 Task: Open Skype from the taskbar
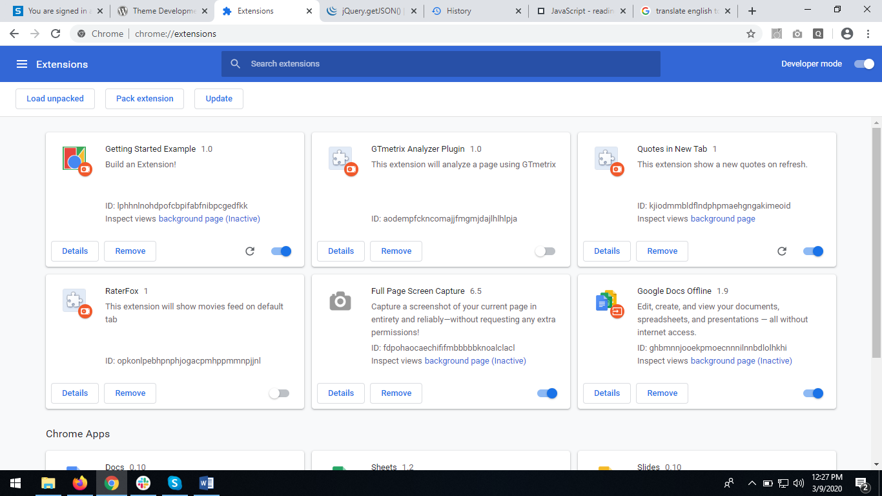pos(174,483)
